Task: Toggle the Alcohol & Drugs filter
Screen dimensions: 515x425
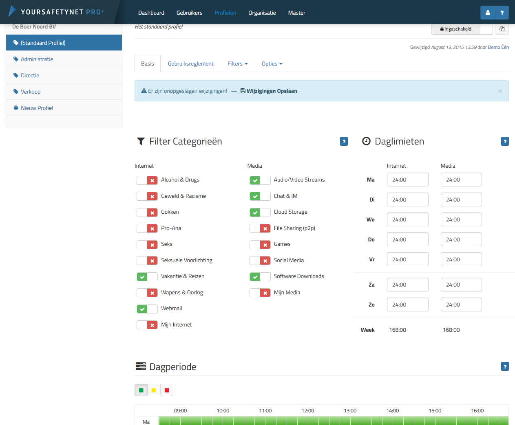Action: click(147, 180)
